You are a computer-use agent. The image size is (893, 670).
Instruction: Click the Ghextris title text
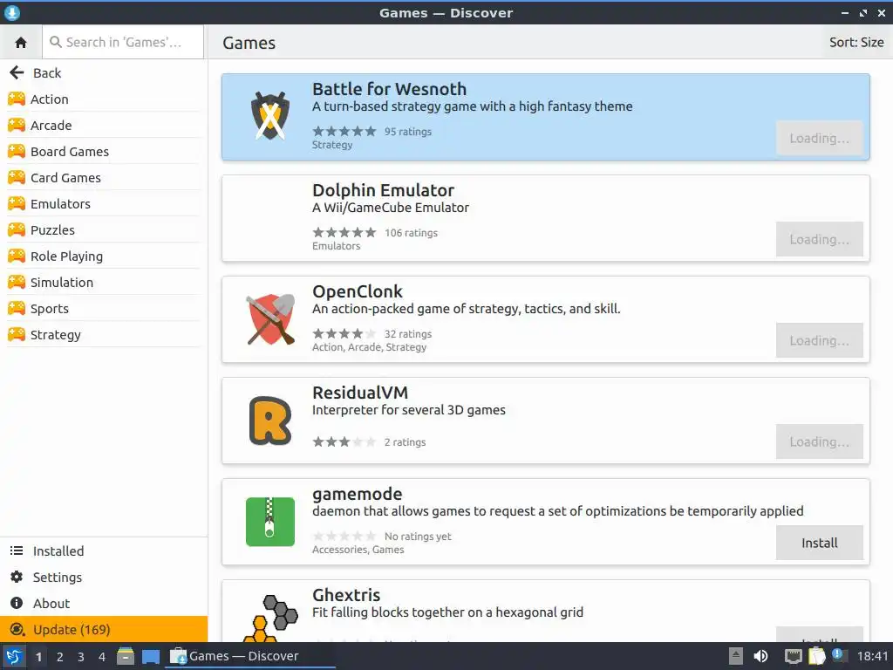point(346,595)
